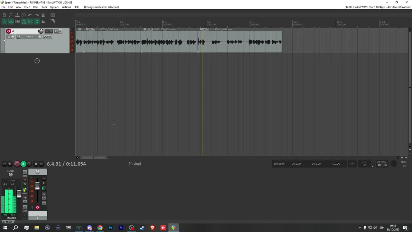
Task: Click the New project toolbar icon
Action: pos(5,15)
